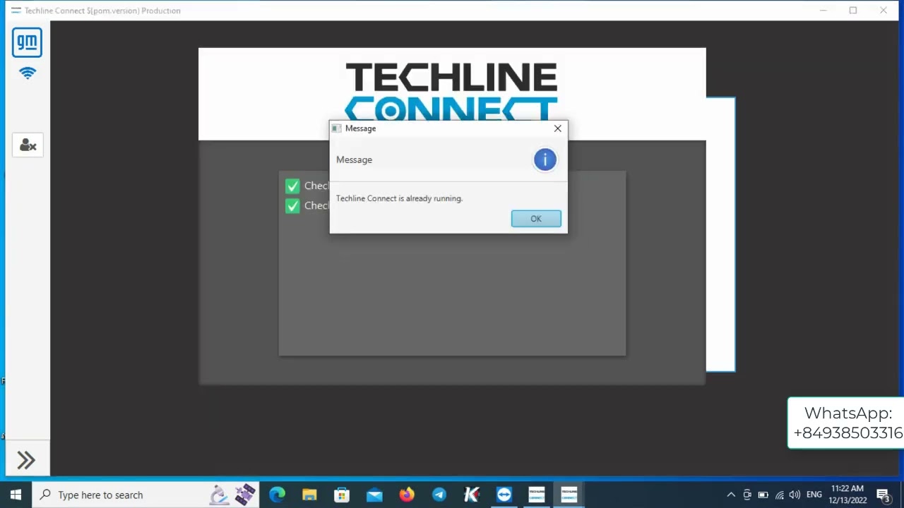Close the Message dialog with X
904x508 pixels.
pyautogui.click(x=558, y=128)
